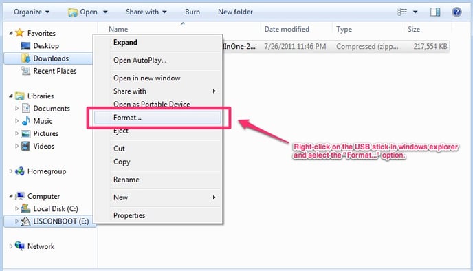Click the Burn toolbar button
This screenshot has width=473, height=271.
[192, 12]
